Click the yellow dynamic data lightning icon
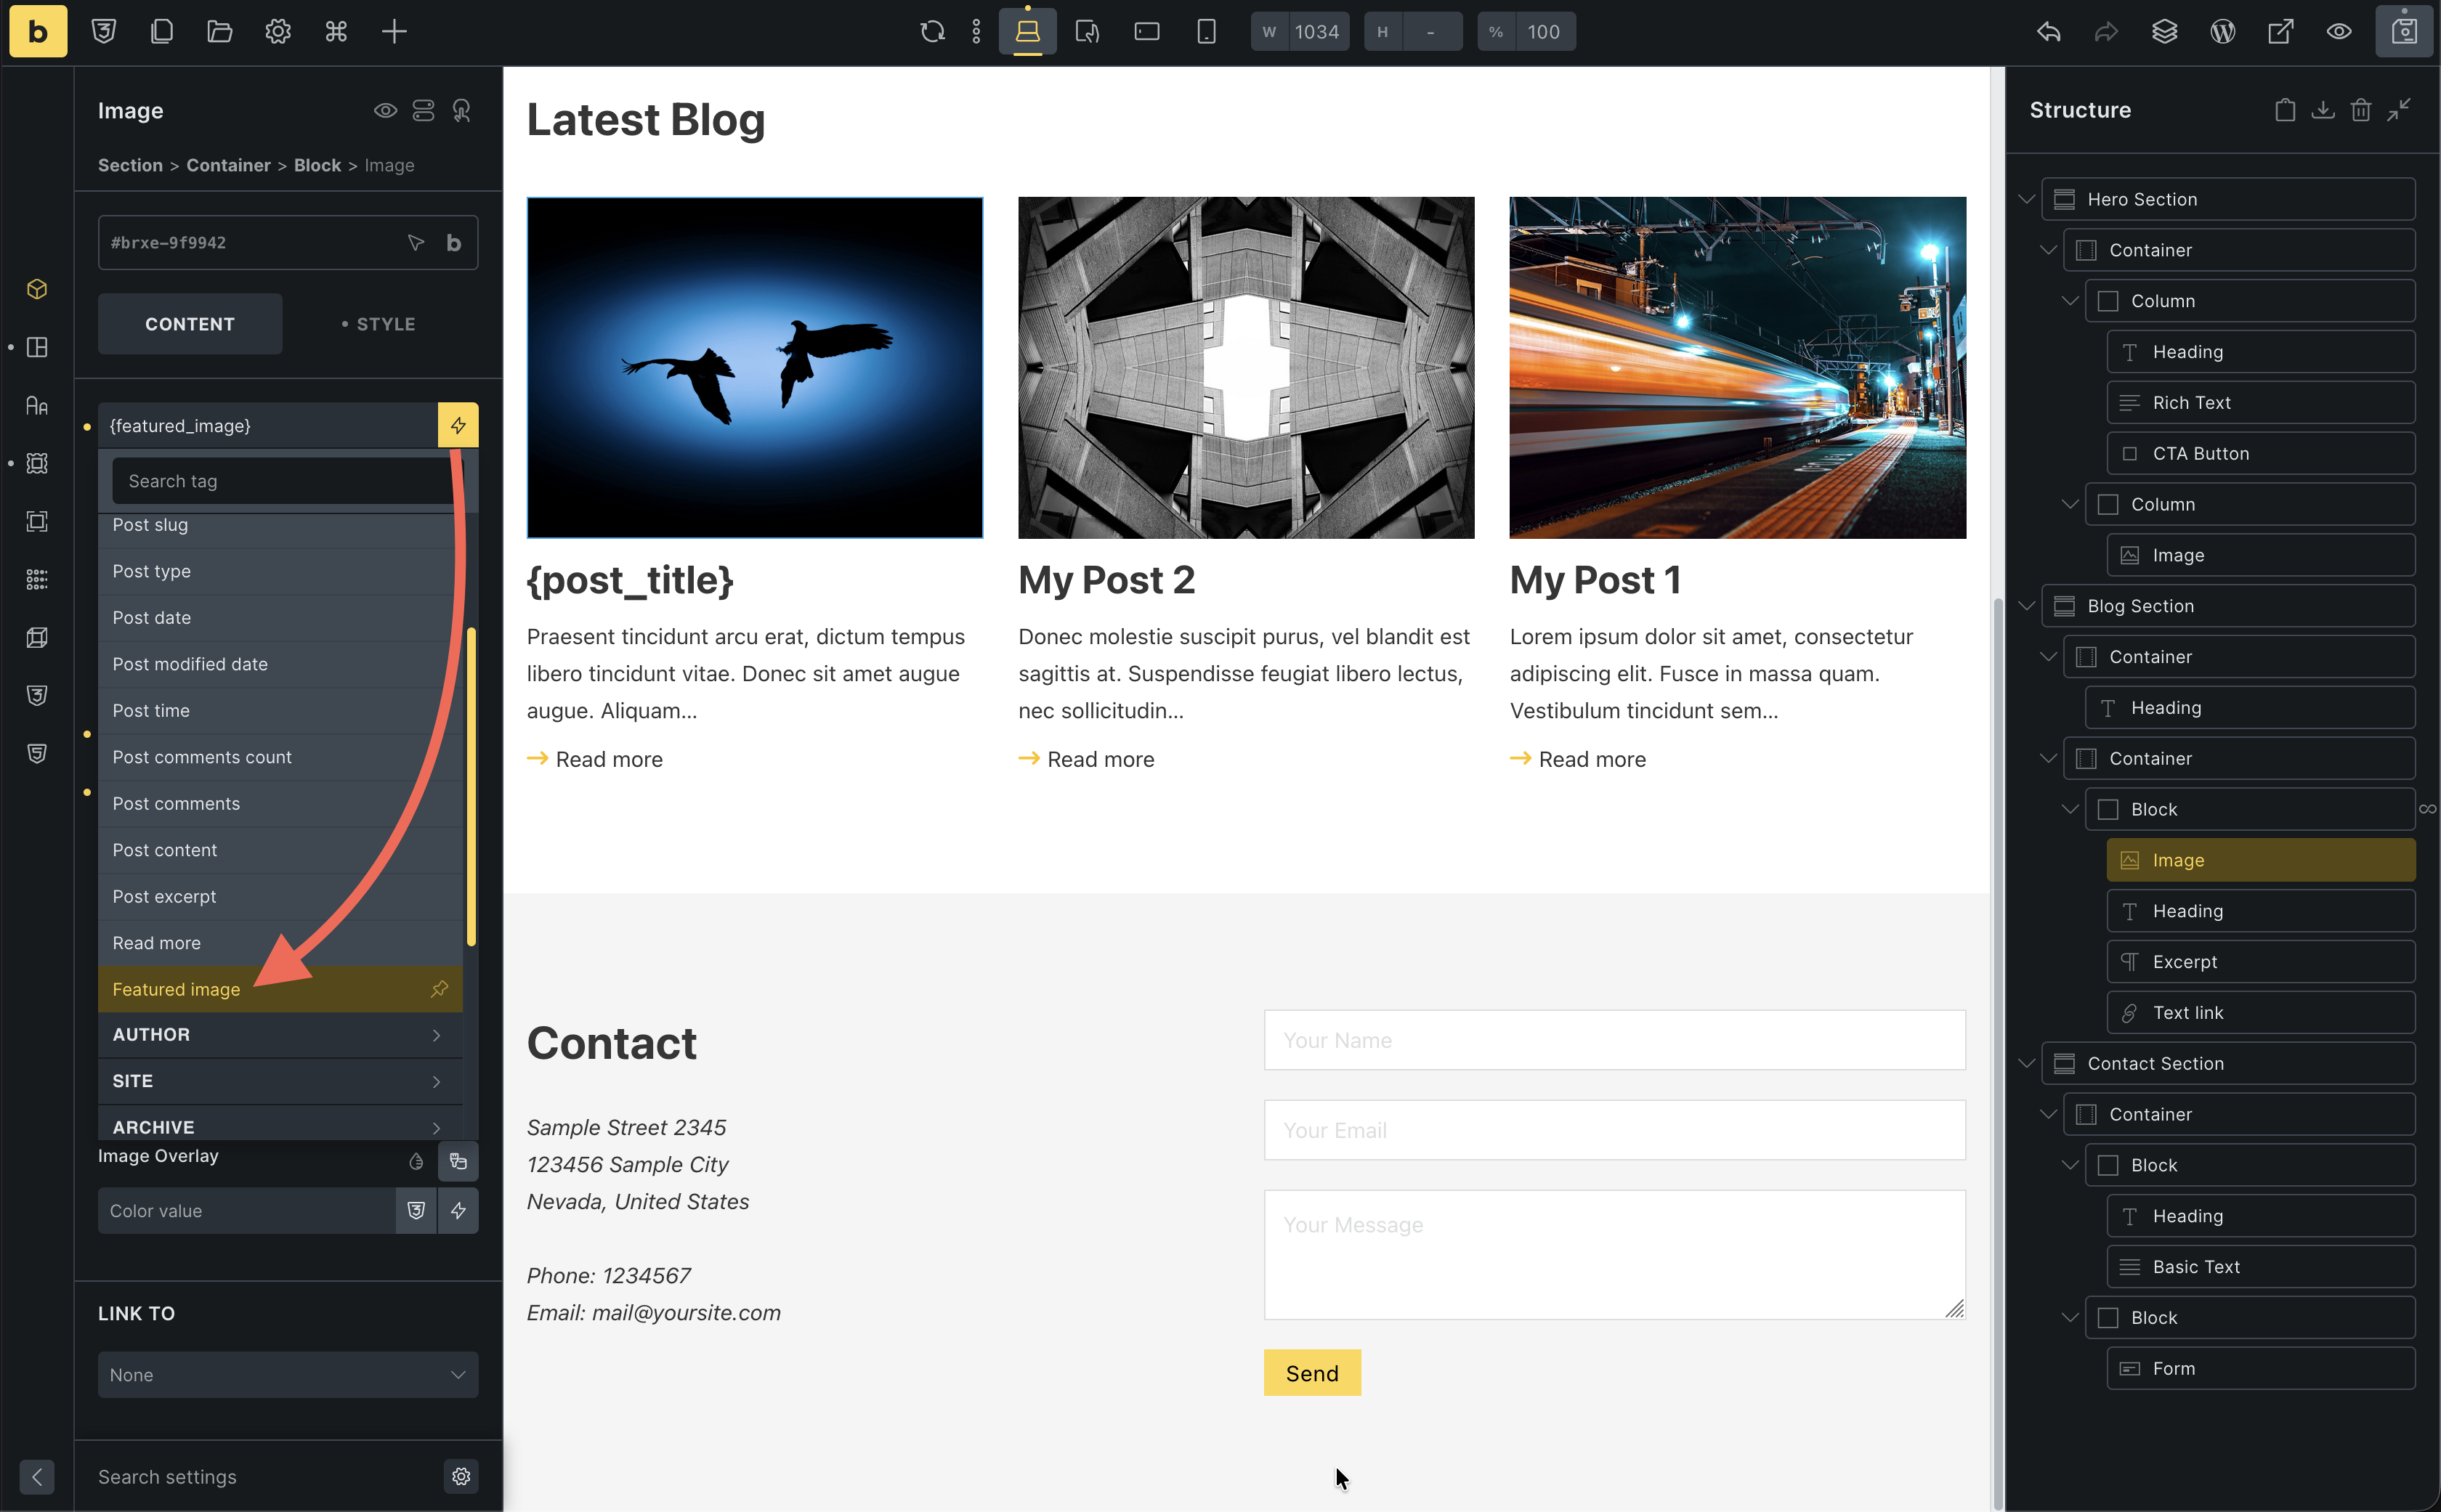The width and height of the screenshot is (2441, 1512). [458, 426]
